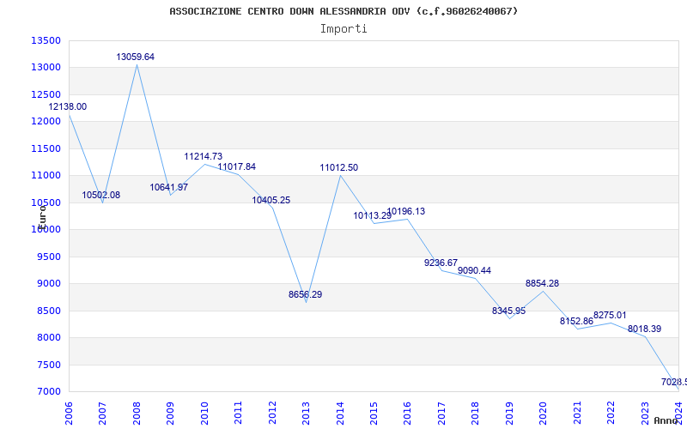Click the 11214.73 value label

pyautogui.click(x=204, y=157)
